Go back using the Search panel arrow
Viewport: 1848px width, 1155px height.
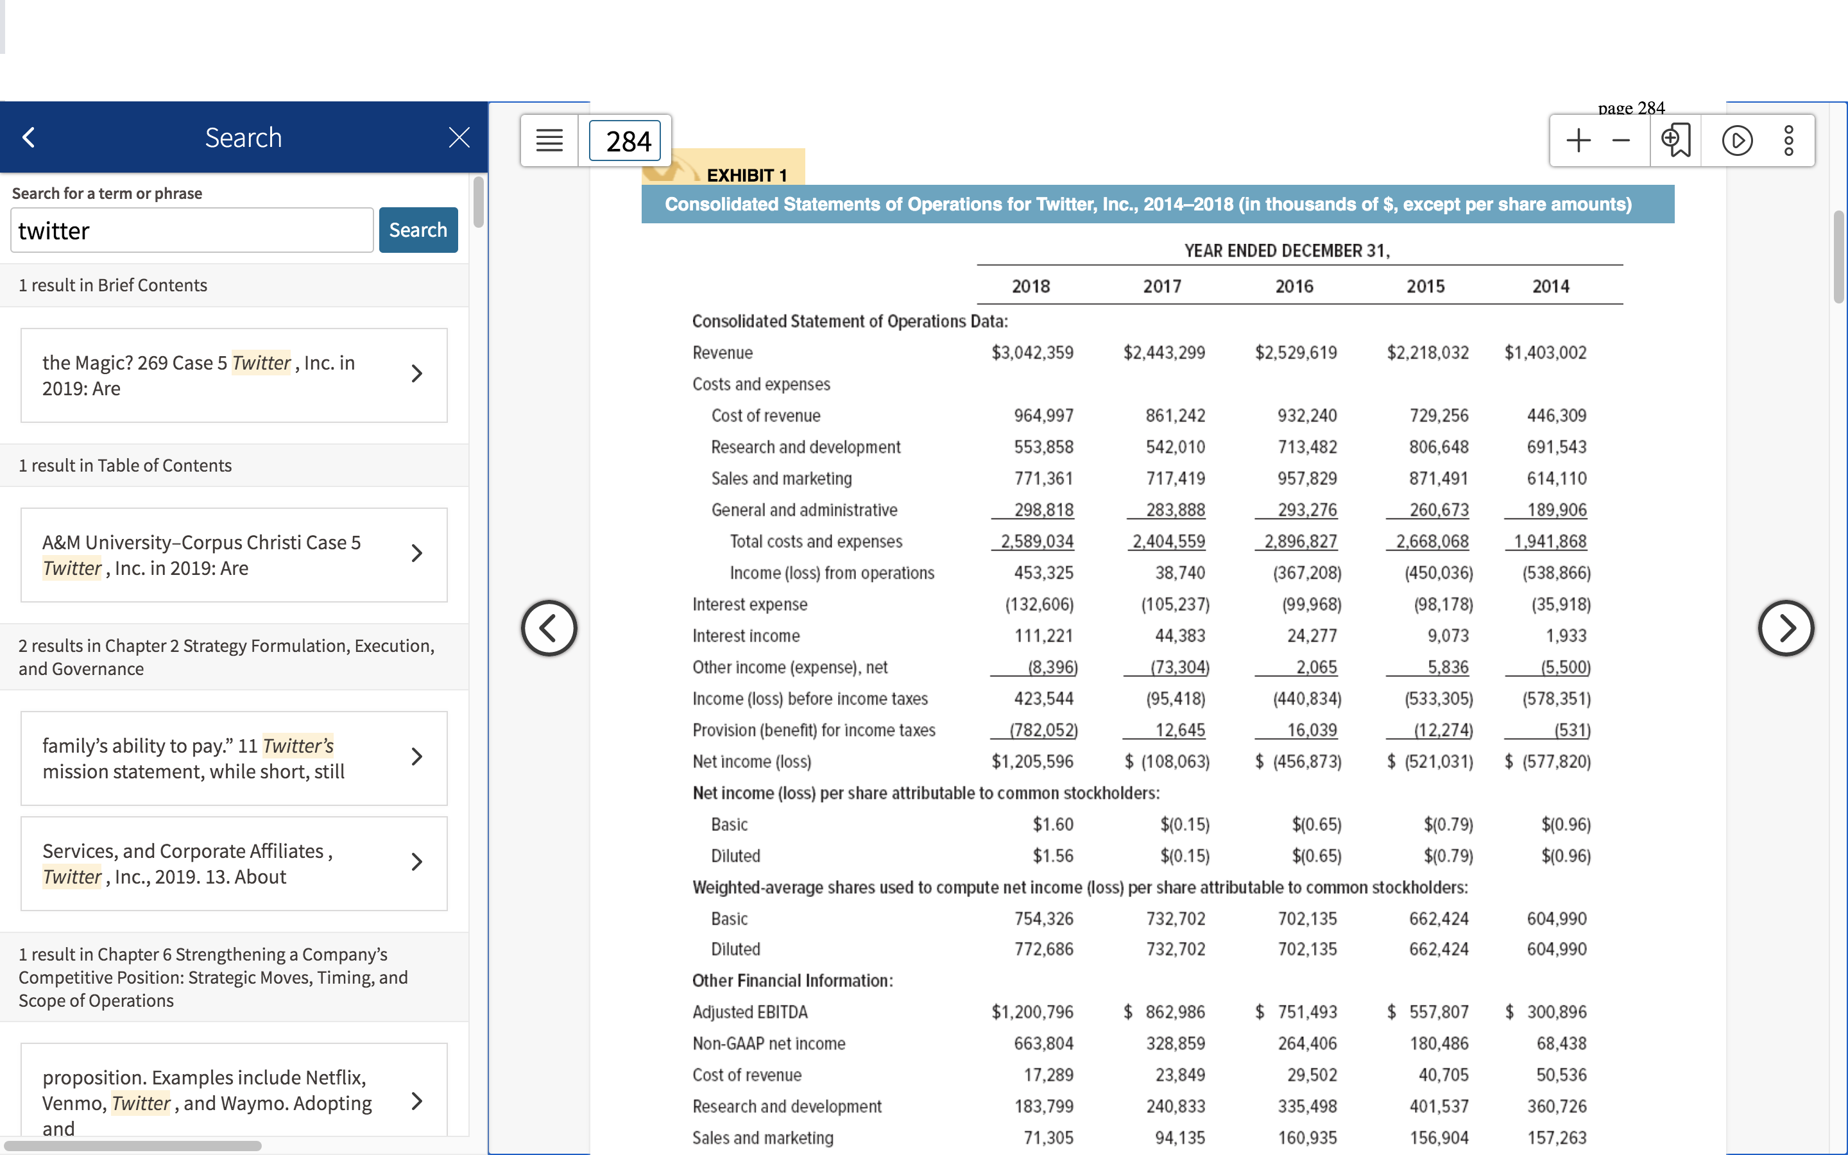[x=29, y=137]
